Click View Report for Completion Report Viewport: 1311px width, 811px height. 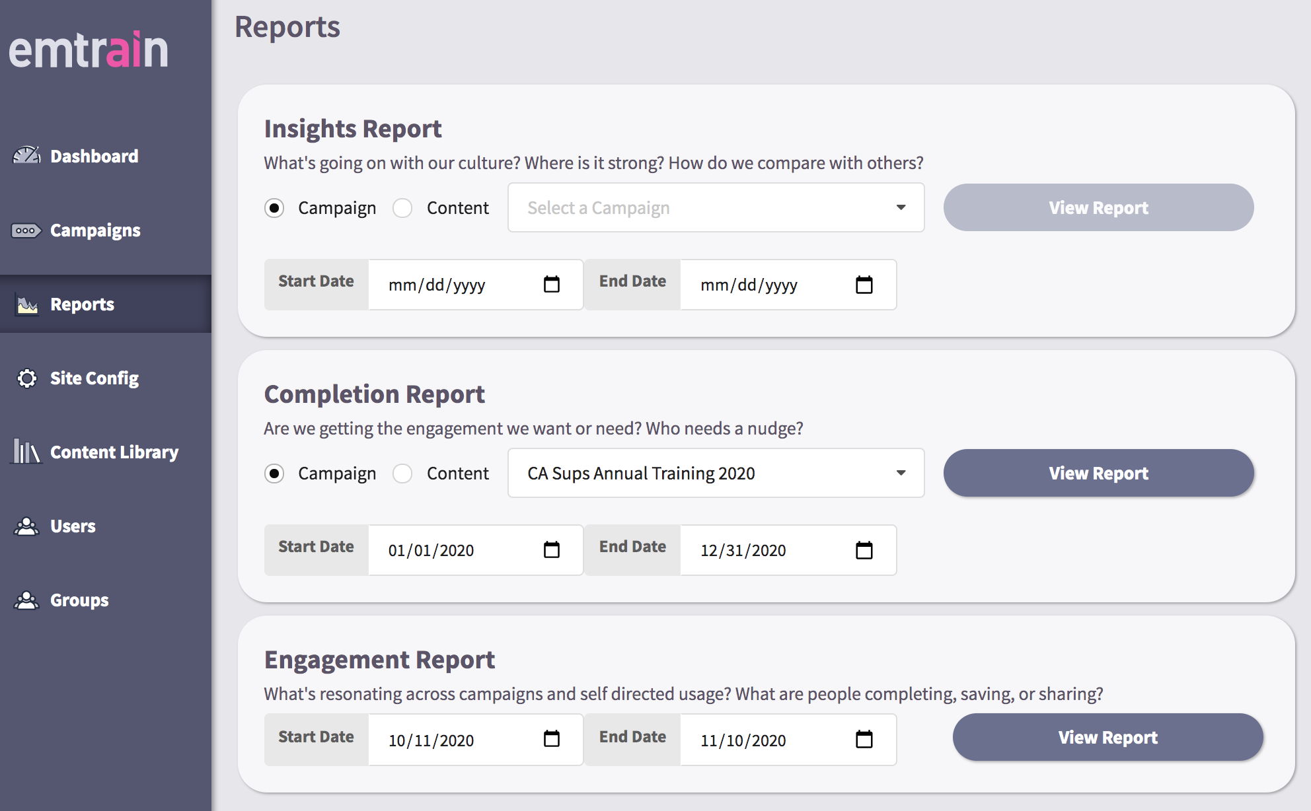[x=1098, y=473]
